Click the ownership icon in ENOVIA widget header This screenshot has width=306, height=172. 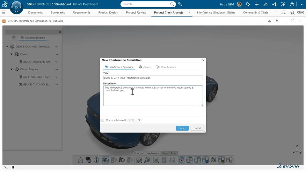[270, 21]
